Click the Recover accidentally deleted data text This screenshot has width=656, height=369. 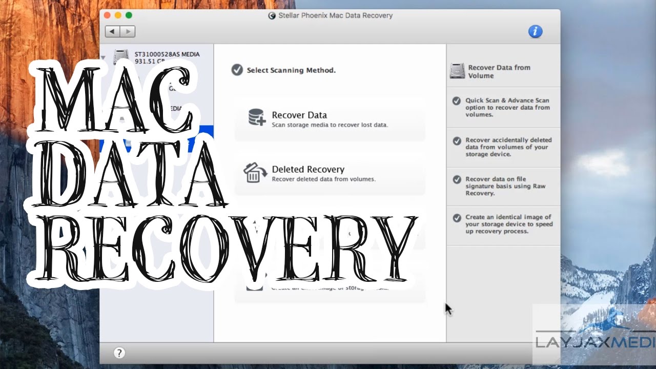click(508, 147)
